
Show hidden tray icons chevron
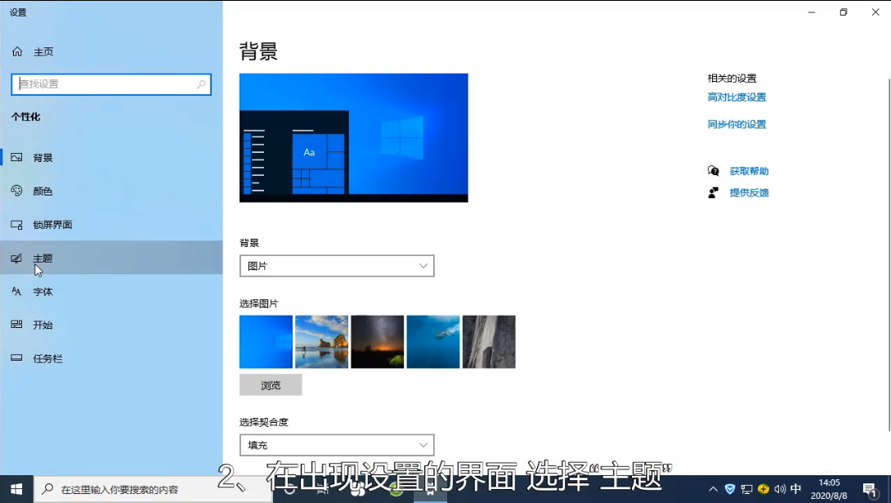click(713, 489)
